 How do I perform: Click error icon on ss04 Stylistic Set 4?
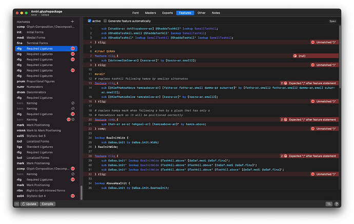[x=73, y=196]
